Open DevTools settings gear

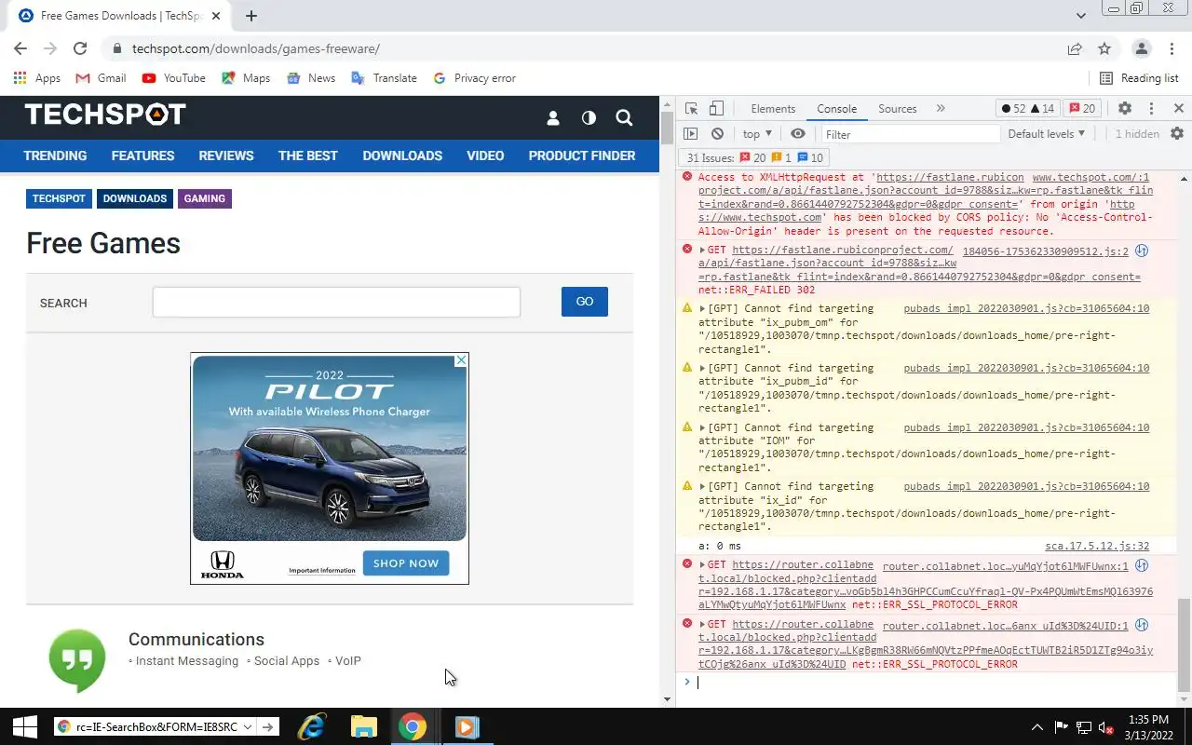coord(1125,109)
